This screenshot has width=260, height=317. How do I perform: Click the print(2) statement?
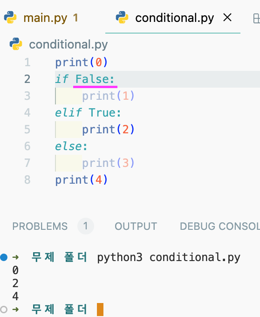108,130
